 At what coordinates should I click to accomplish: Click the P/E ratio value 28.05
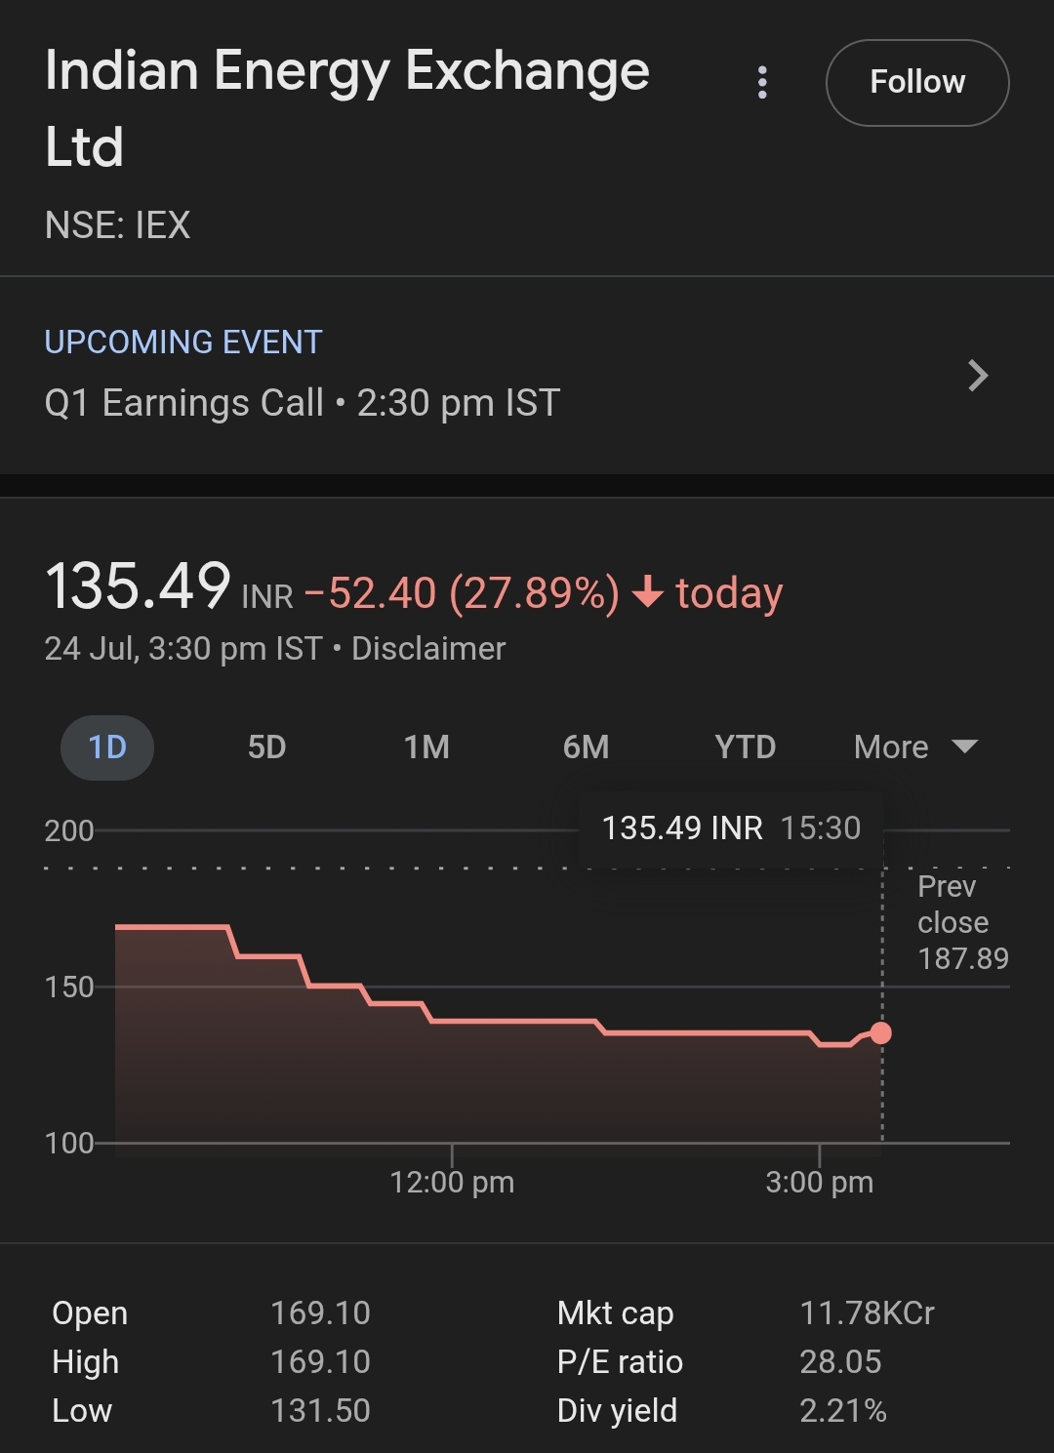[x=840, y=1362]
